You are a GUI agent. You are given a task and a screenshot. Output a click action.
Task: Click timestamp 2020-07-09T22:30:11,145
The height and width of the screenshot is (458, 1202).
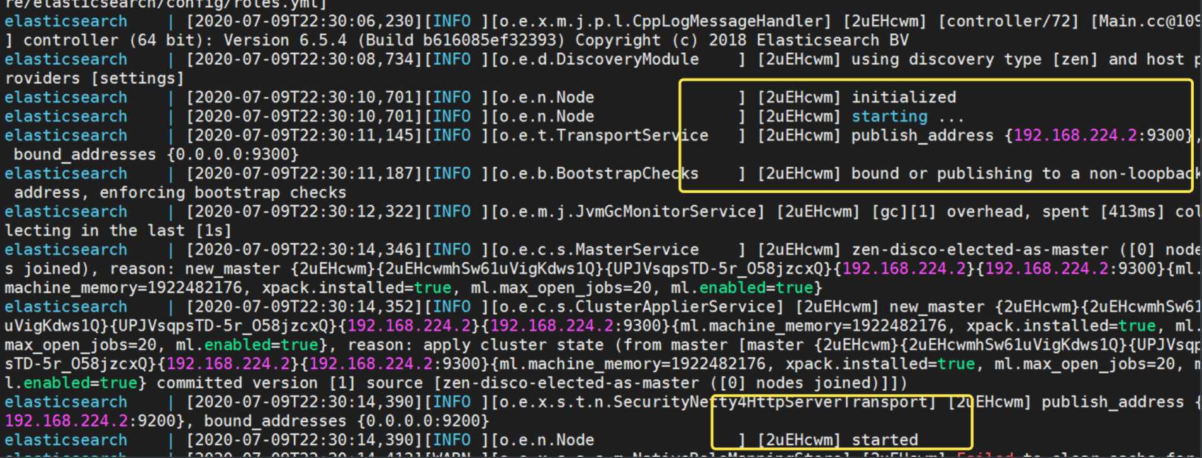(303, 135)
